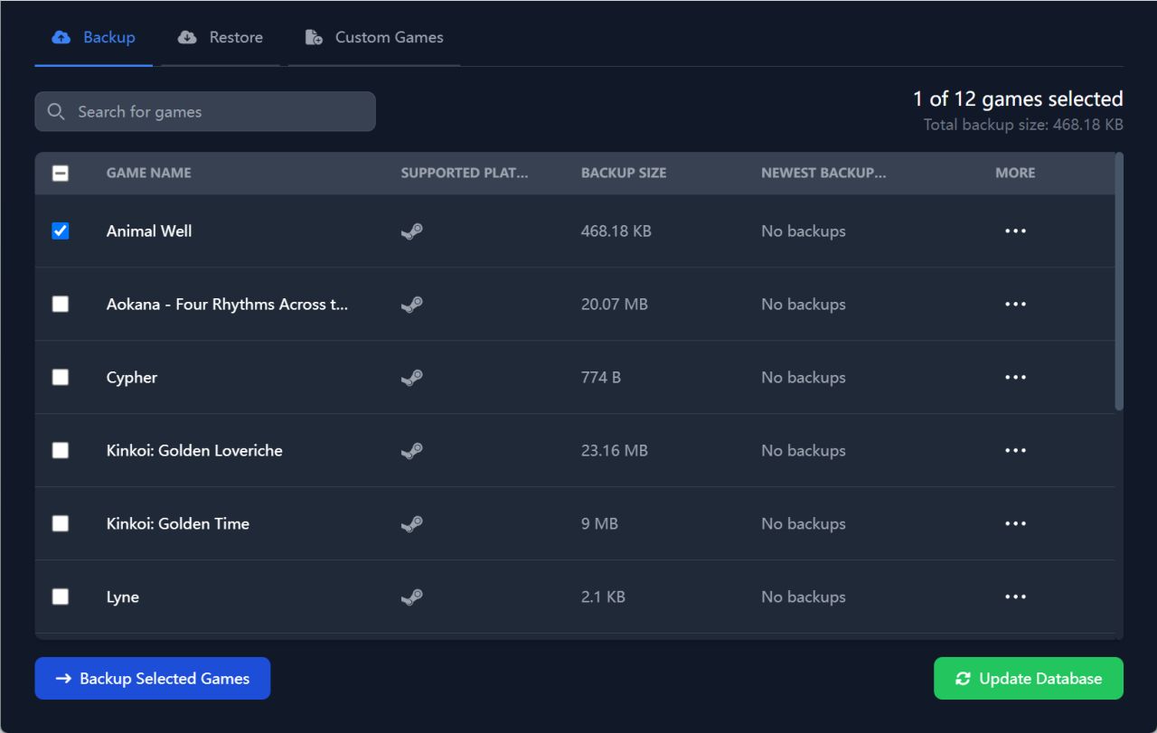Click the 2.1 KB size value

click(x=603, y=597)
